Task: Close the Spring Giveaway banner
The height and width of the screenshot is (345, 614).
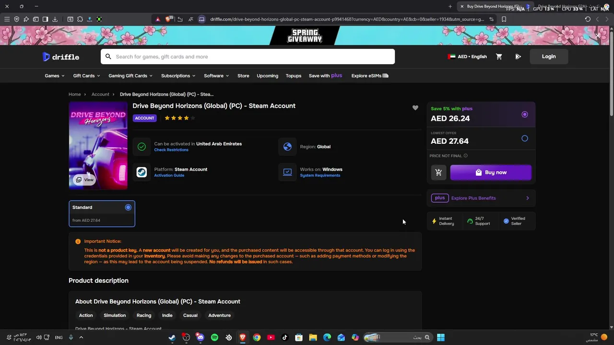Action: pyautogui.click(x=598, y=35)
